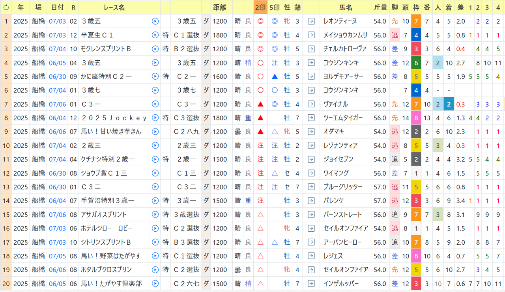Screen dimensions: 505x292
Task: Open the 07/03 date link for 3歳五
Action: (x=57, y=21)
